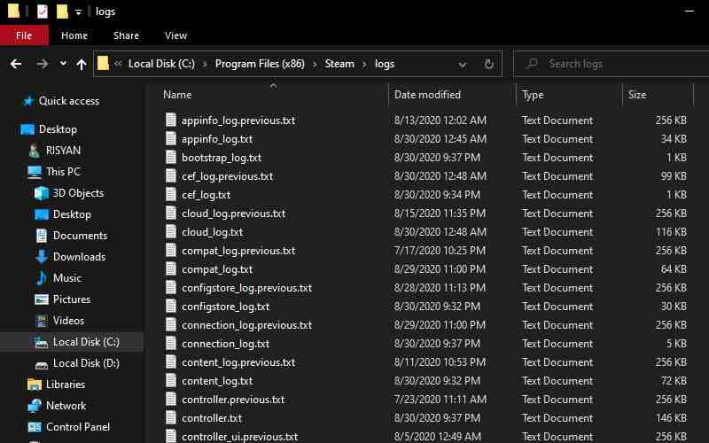Click the Music note icon

coord(42,278)
